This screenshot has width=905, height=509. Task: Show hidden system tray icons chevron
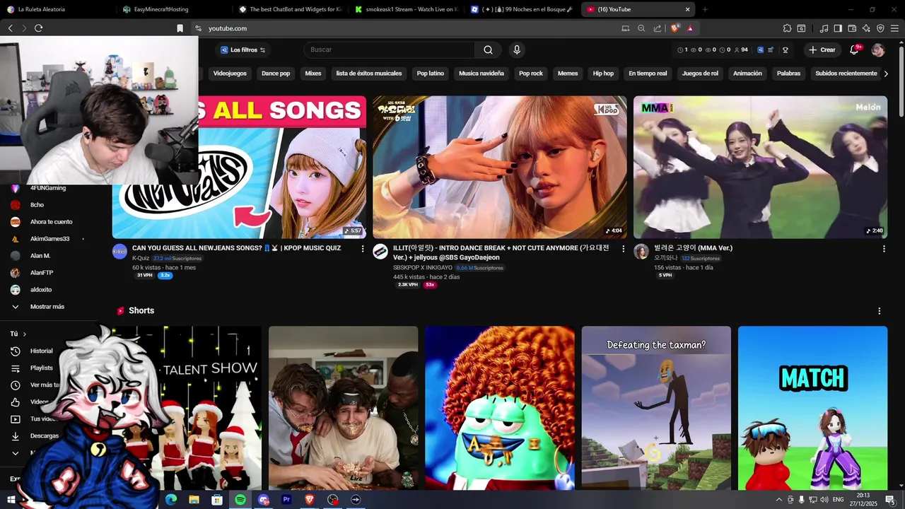coord(779,500)
